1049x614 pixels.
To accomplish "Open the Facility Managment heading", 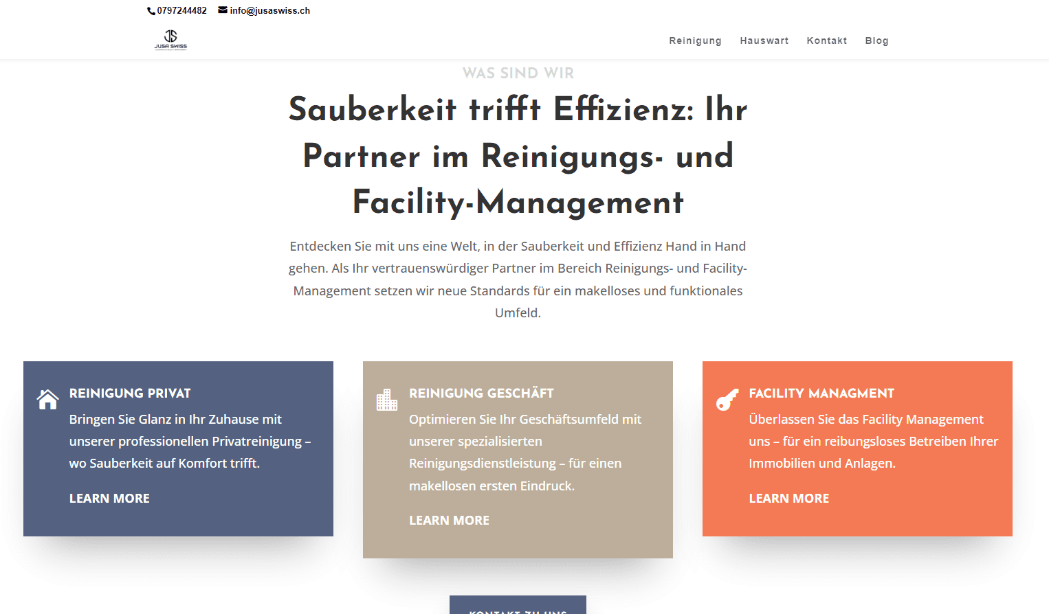I will (x=821, y=394).
